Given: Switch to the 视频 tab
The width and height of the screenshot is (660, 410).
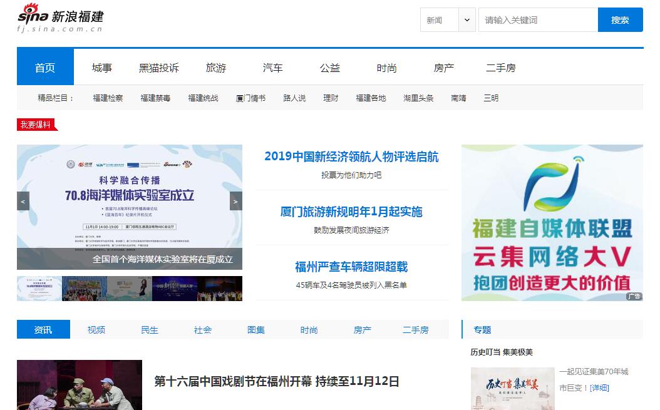Looking at the screenshot, I should pos(96,330).
